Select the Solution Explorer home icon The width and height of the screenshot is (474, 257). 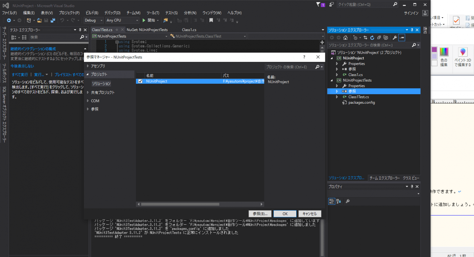click(345, 38)
